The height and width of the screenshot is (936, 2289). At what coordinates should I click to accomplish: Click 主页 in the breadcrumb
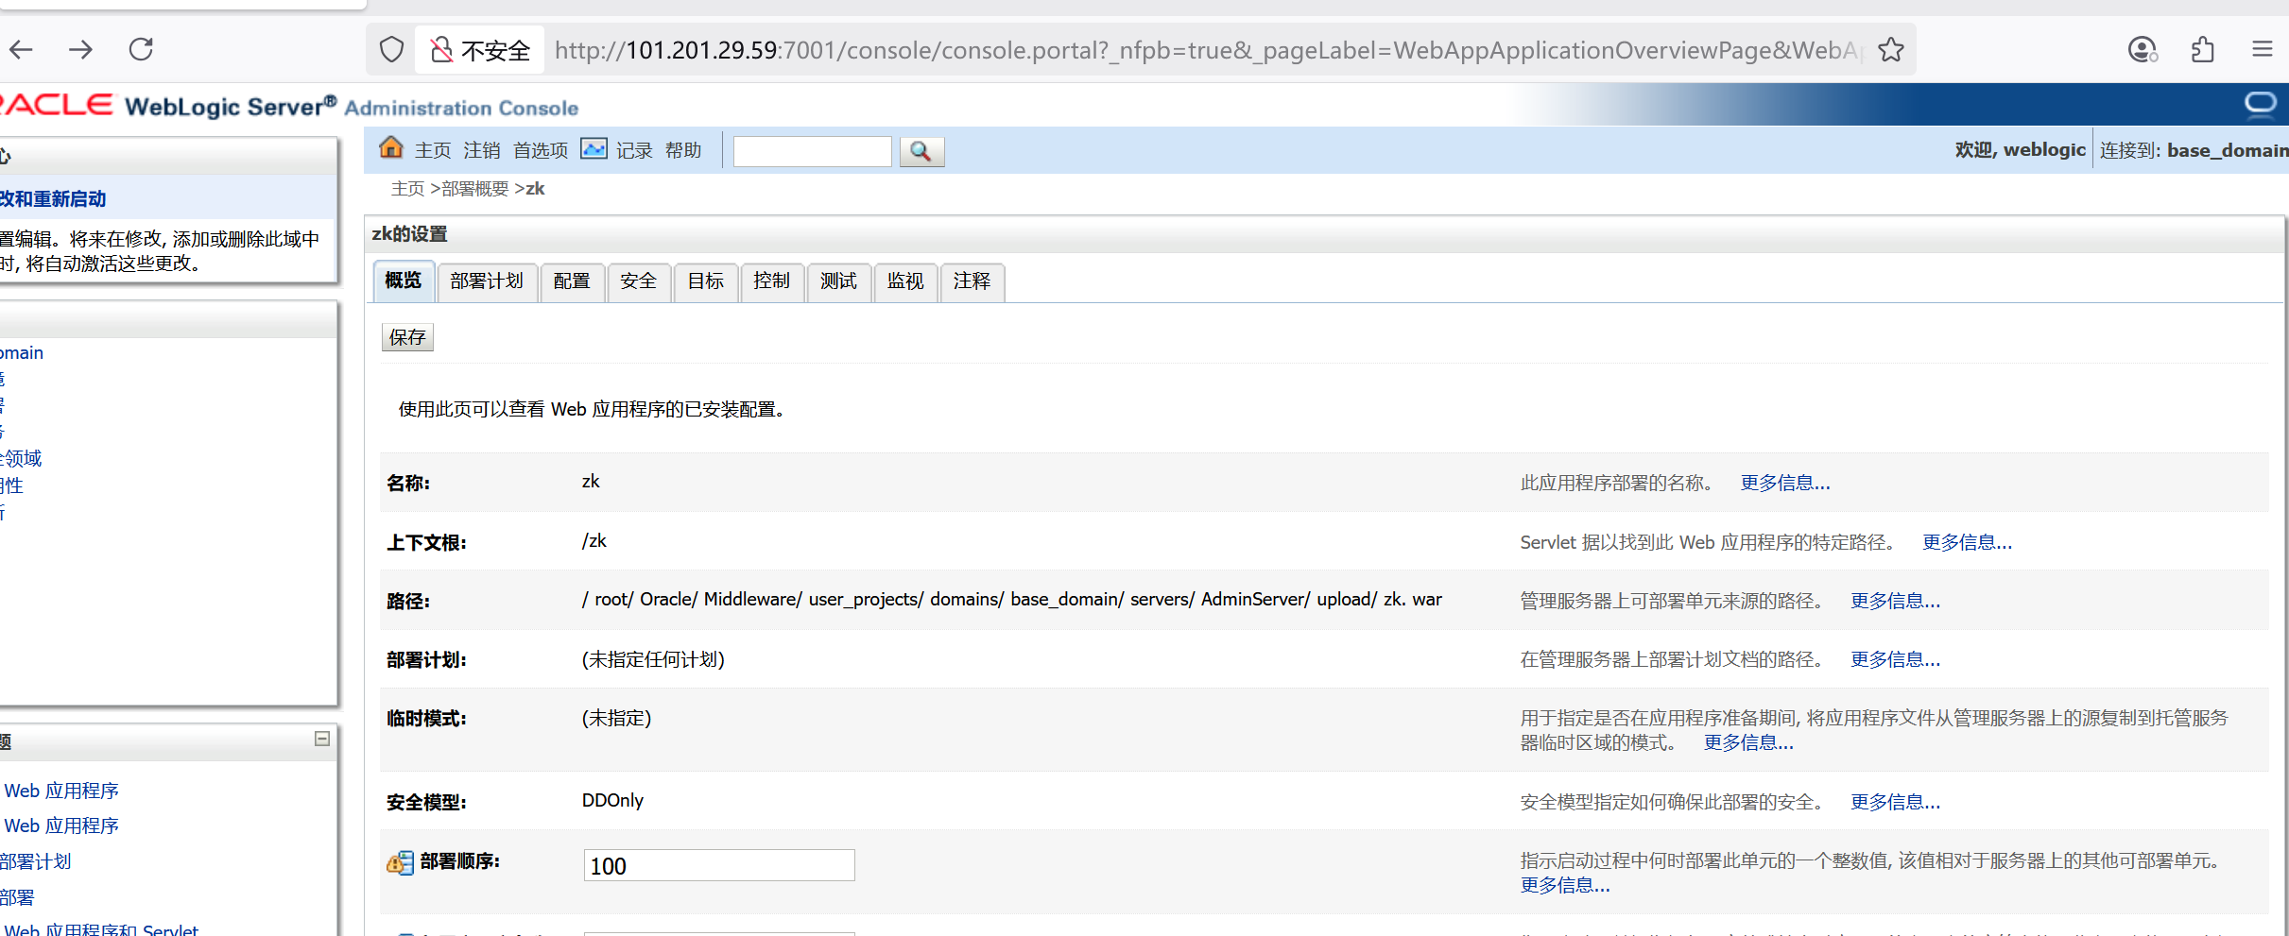[408, 189]
